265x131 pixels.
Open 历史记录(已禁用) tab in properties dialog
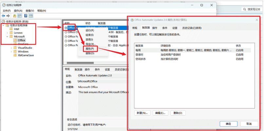[192, 28]
